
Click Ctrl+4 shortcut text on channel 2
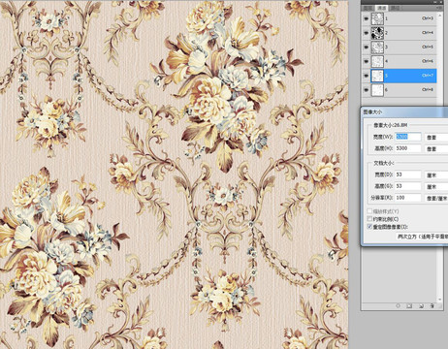[428, 33]
